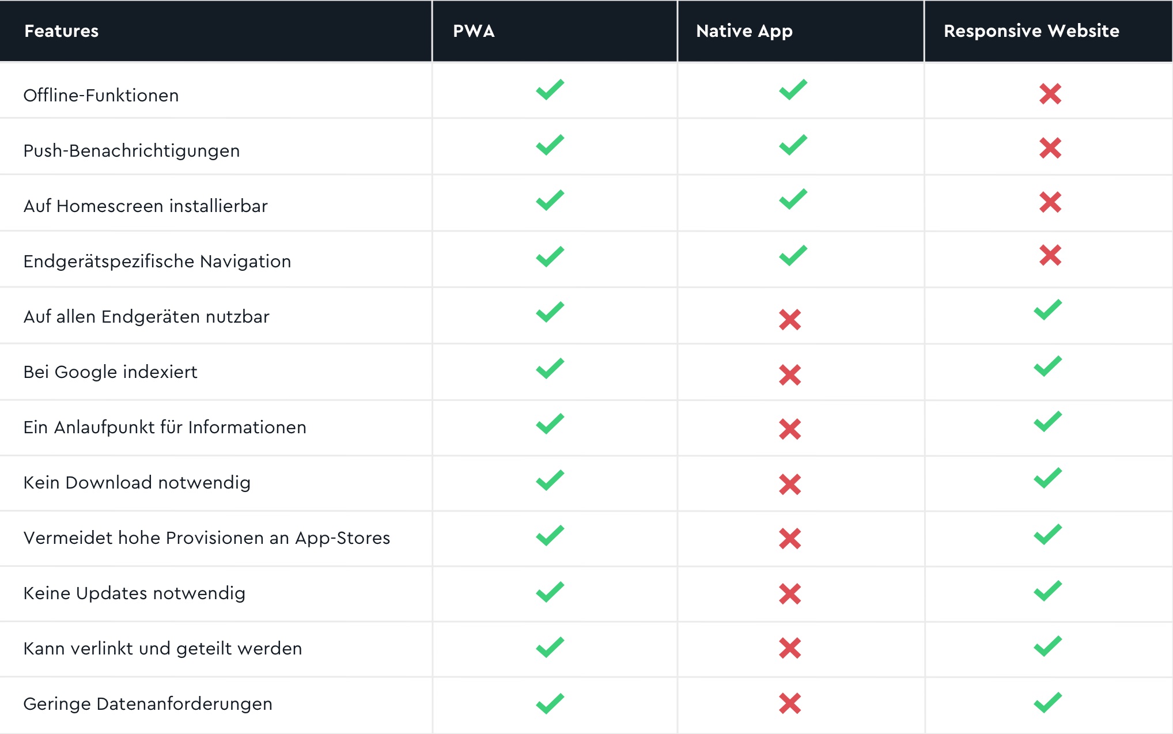The image size is (1173, 734).
Task: Click the Responsive Website checkmark for Kein Download notwendig
Action: (x=1048, y=478)
